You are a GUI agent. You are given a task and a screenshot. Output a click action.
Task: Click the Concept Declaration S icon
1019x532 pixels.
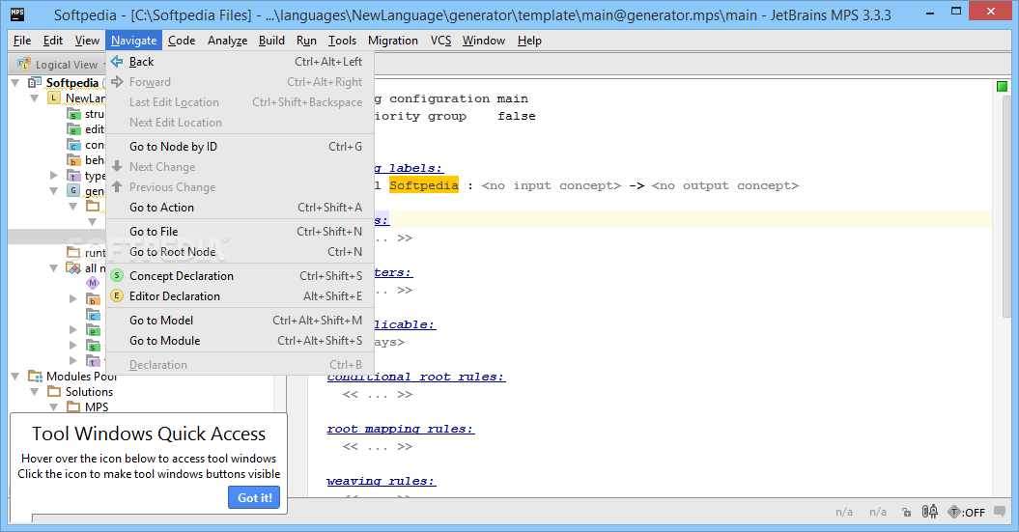117,275
